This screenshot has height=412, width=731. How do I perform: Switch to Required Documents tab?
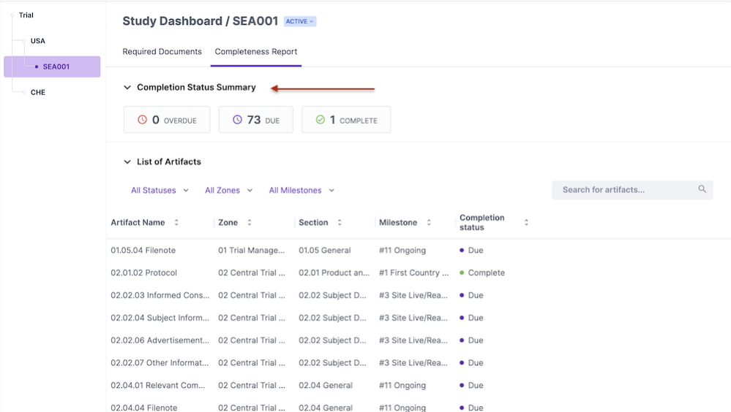[162, 52]
